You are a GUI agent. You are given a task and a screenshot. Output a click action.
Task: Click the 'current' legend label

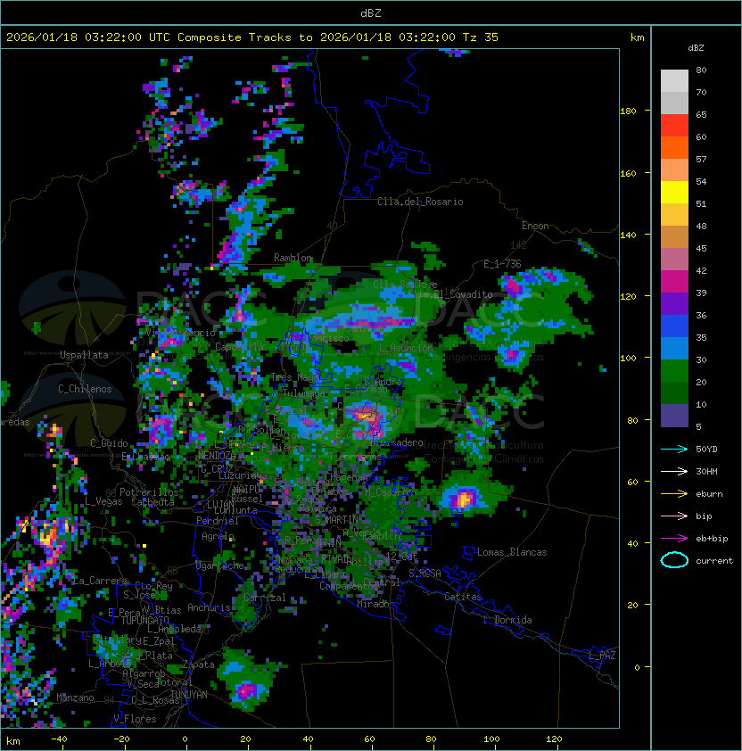pos(714,561)
